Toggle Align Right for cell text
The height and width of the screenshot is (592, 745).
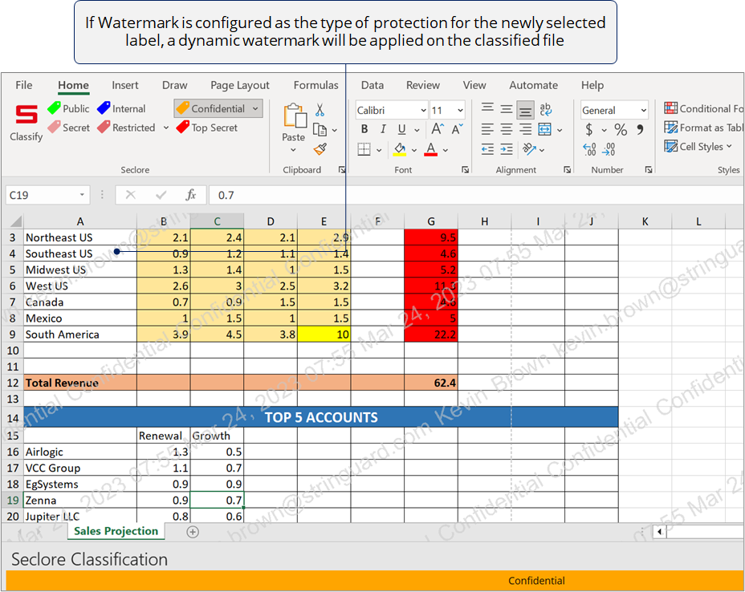point(526,129)
